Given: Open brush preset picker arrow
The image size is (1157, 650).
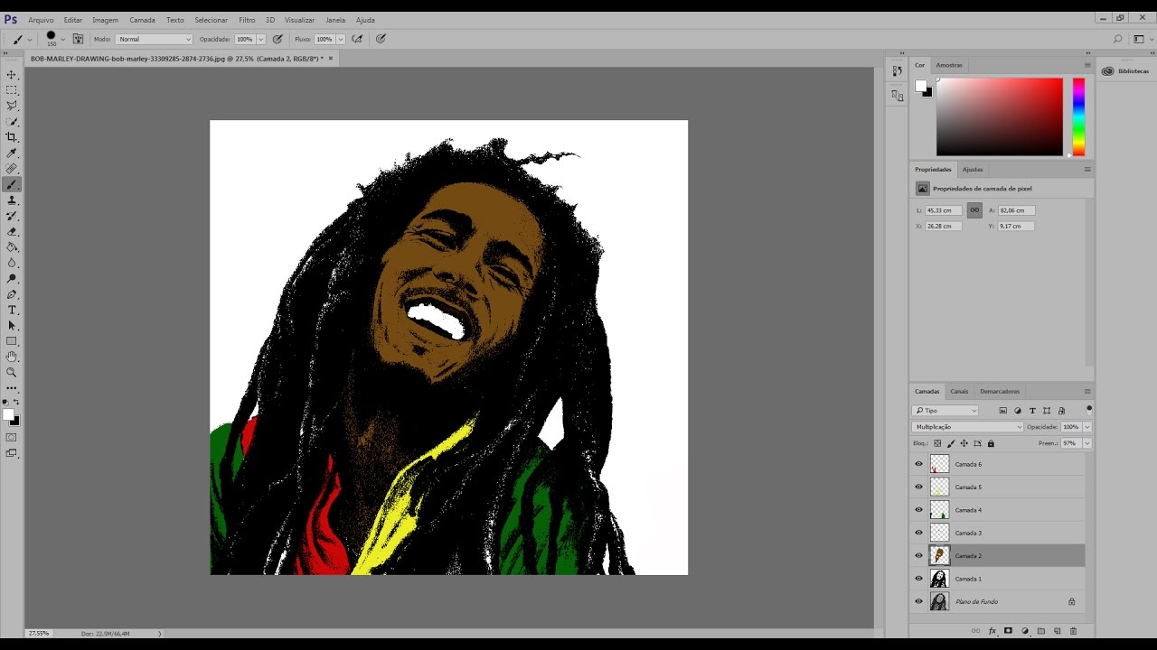Looking at the screenshot, I should pyautogui.click(x=63, y=39).
